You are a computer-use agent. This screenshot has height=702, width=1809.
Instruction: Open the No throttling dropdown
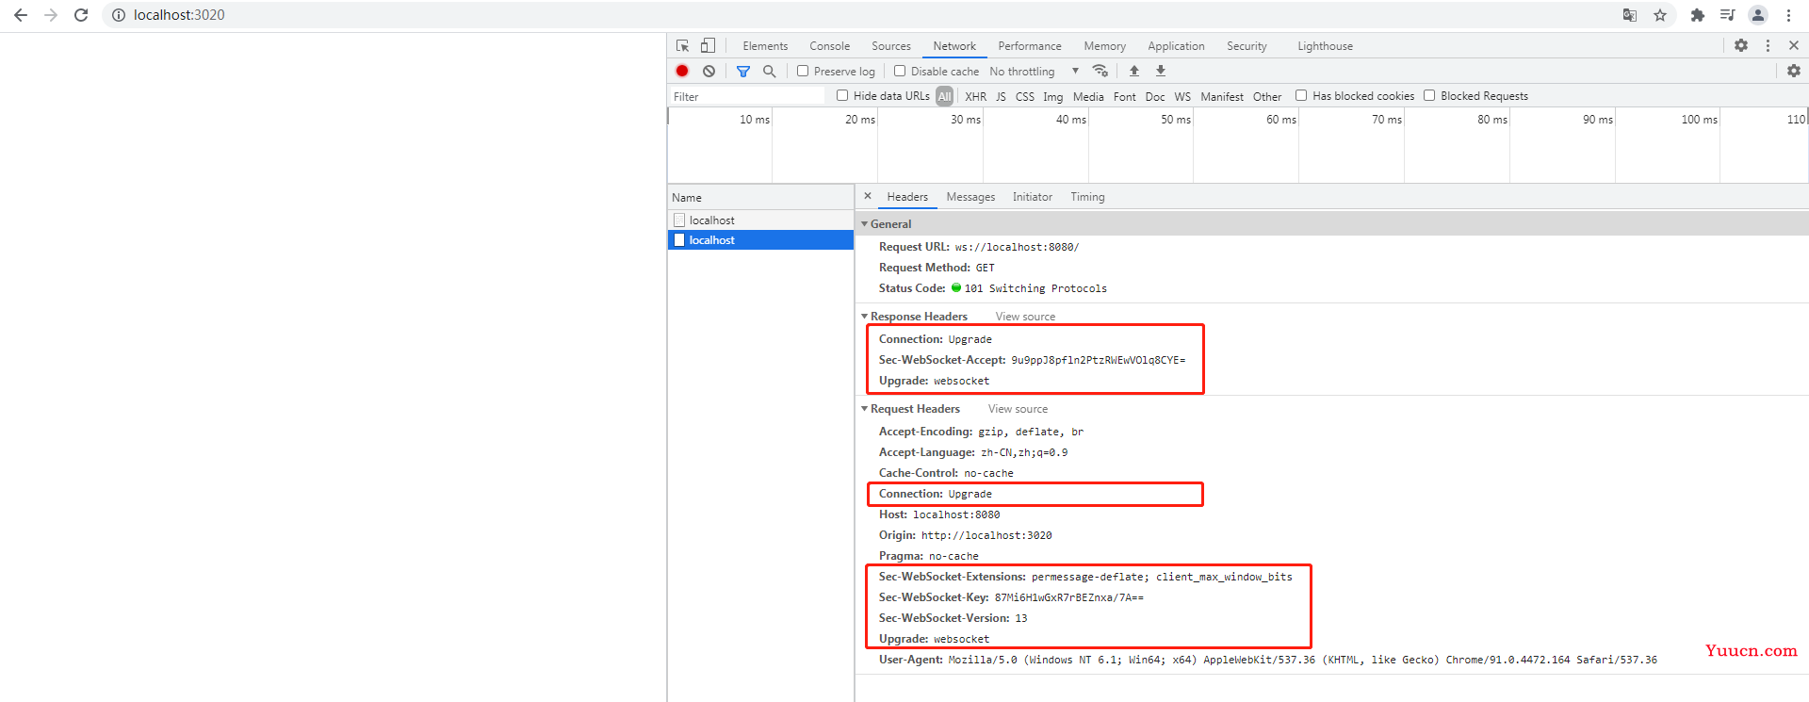click(1034, 72)
